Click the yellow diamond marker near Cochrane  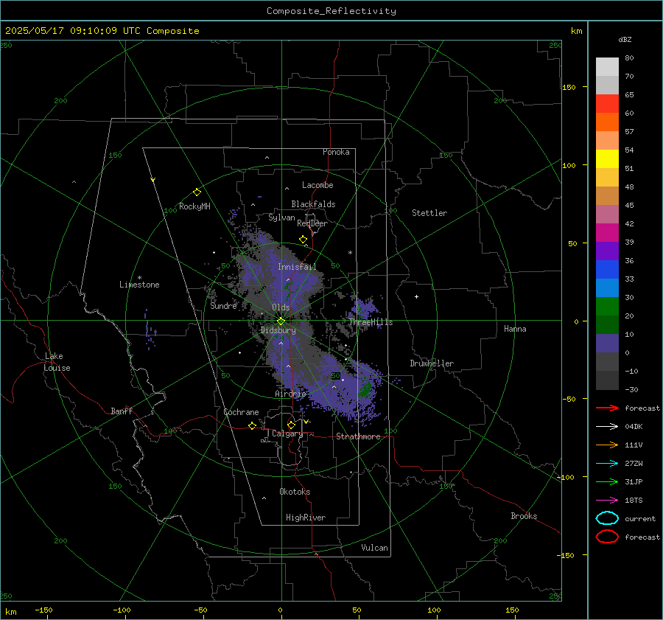point(252,425)
